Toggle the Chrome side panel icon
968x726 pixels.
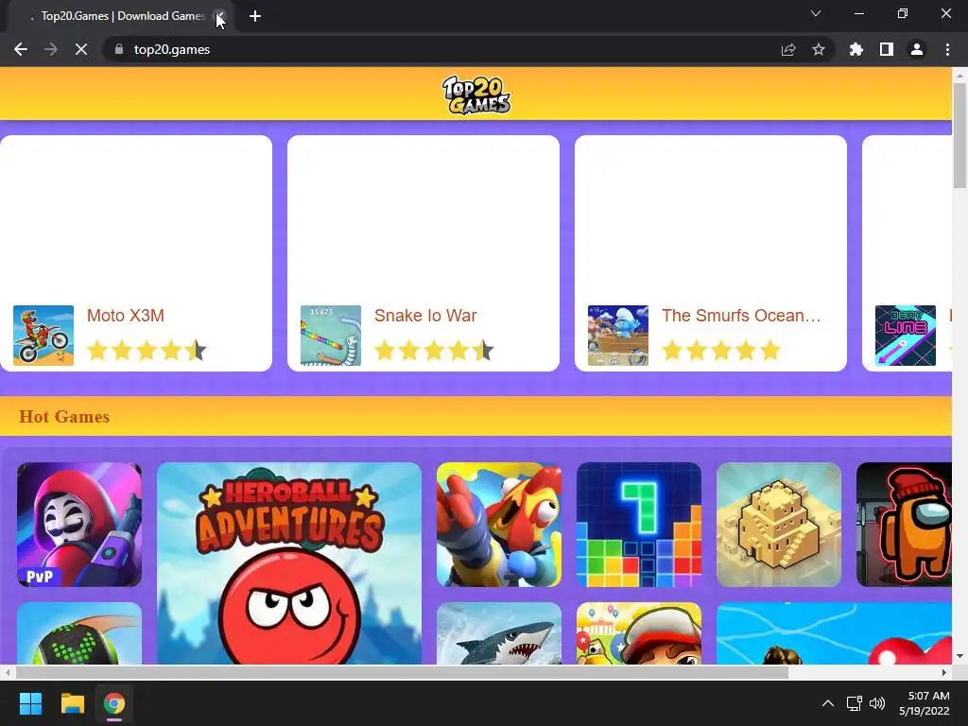887,49
